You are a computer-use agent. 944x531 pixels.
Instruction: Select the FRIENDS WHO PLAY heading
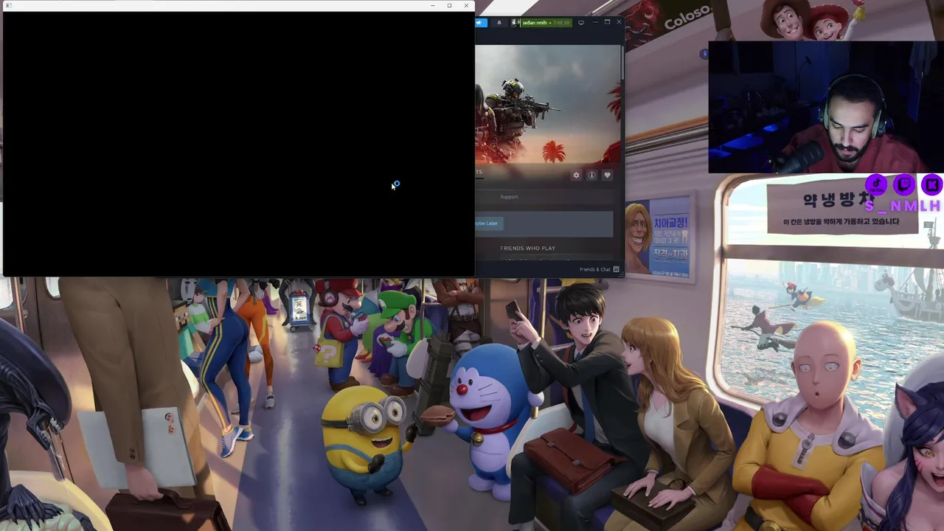pos(527,249)
